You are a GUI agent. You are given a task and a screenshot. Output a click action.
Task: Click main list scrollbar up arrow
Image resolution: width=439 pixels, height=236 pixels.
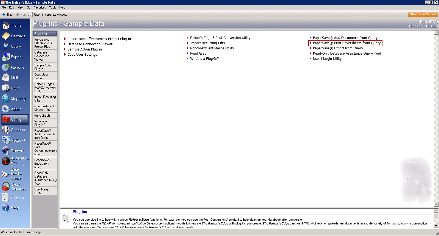[x=436, y=33]
